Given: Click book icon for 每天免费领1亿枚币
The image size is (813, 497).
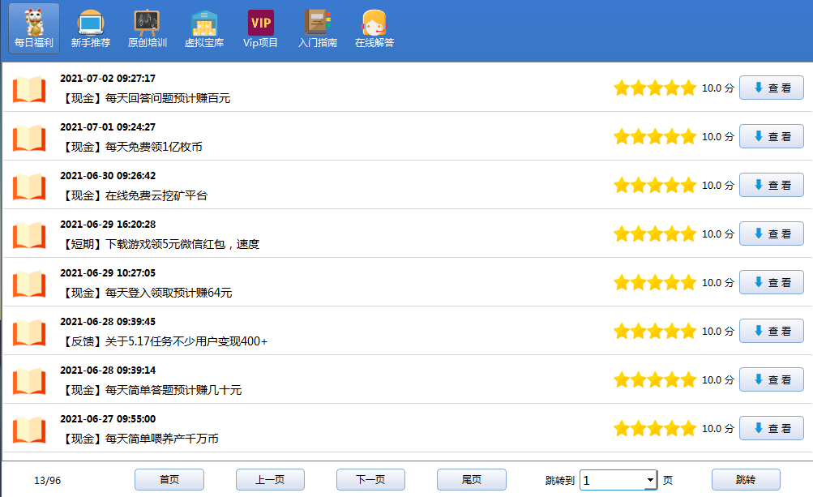Looking at the screenshot, I should (29, 138).
